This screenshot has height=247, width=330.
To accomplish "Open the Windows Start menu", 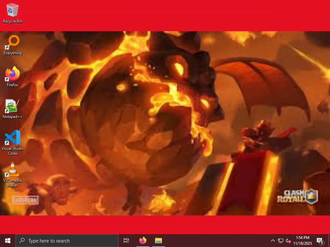I will [x=8, y=241].
